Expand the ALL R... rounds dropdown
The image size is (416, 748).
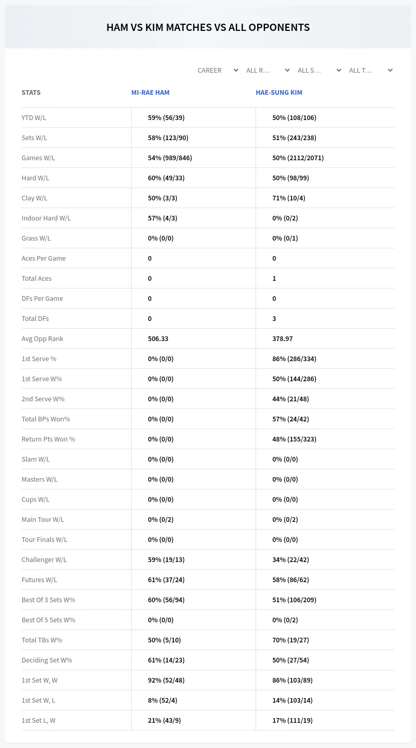(268, 70)
